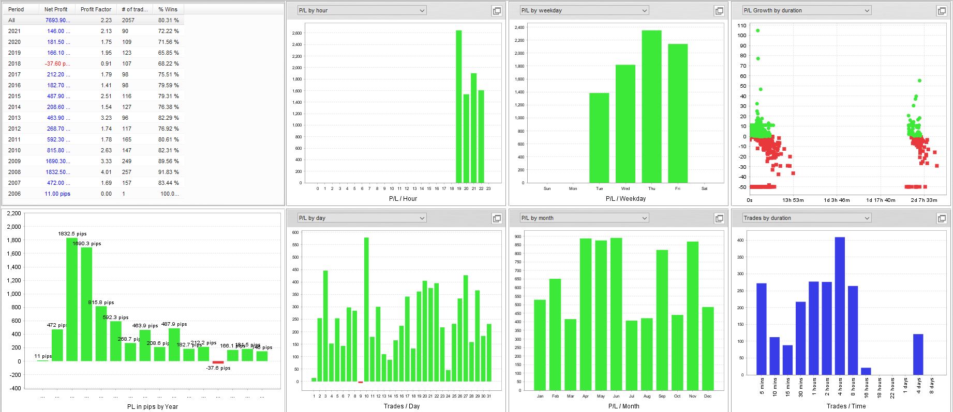Image resolution: width=953 pixels, height=412 pixels.
Task: Pop out the P/L by month chart
Action: [x=719, y=218]
